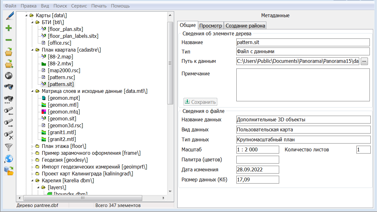Click the green plus add icon
This screenshot has width=377, height=212.
(x=9, y=28)
